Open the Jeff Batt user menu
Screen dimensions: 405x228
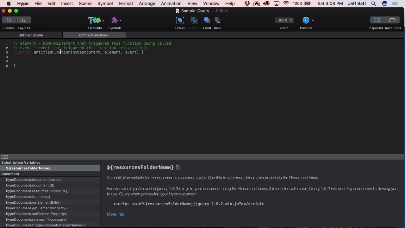(357, 3)
